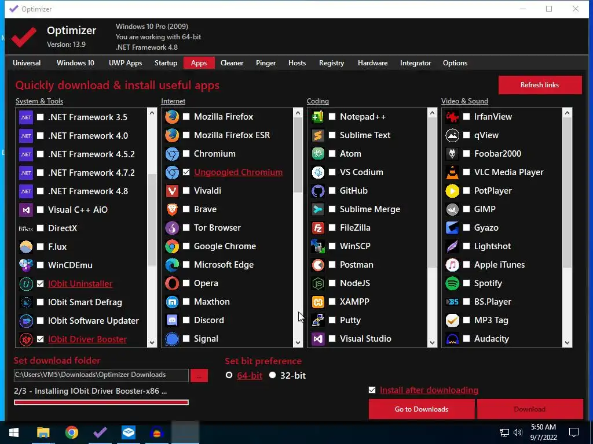The width and height of the screenshot is (593, 444).
Task: Click the Apple iTunes icon
Action: click(x=452, y=265)
